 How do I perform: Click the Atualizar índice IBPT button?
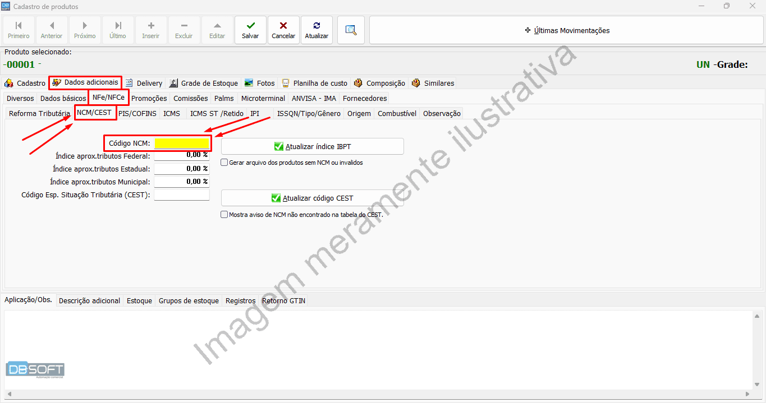point(312,146)
